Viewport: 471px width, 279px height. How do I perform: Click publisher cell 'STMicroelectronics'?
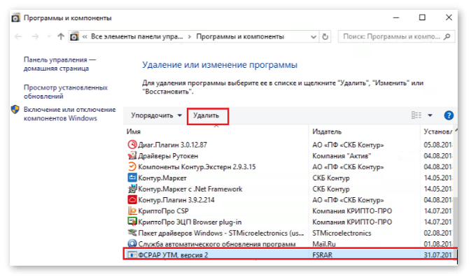coord(342,233)
